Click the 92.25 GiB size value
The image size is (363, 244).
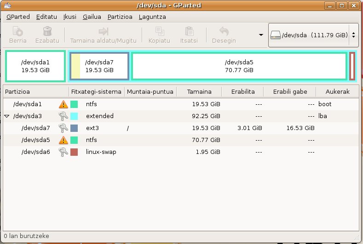point(206,116)
